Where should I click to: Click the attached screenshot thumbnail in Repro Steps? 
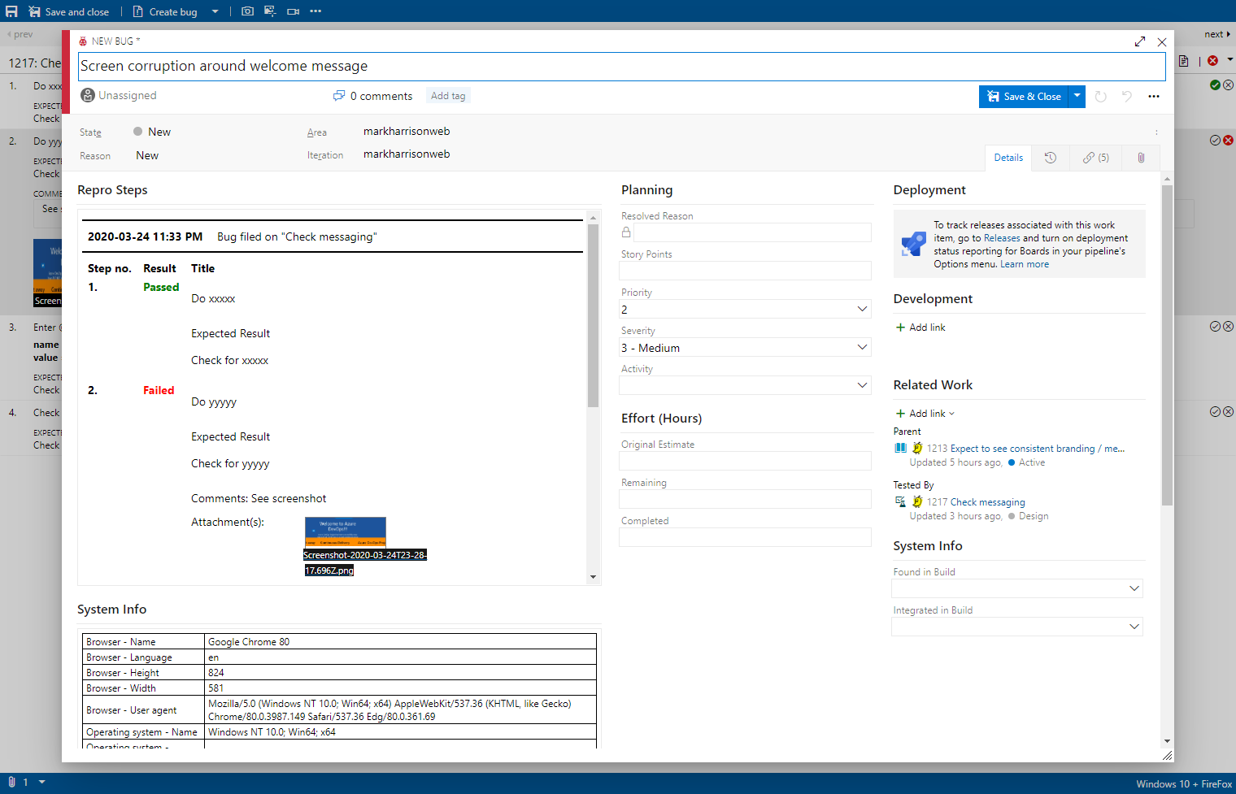coord(345,532)
